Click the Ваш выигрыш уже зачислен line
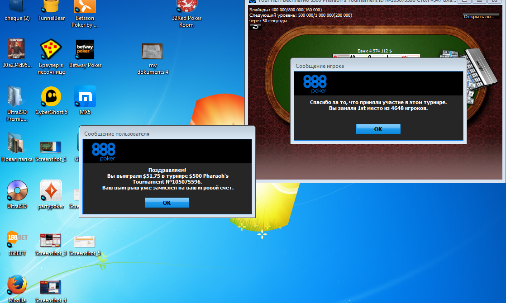The height and width of the screenshot is (303, 506). (168, 188)
